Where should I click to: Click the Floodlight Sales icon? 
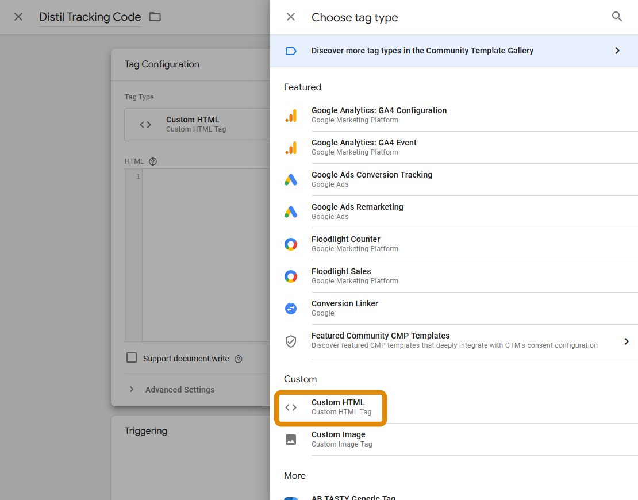click(x=291, y=276)
